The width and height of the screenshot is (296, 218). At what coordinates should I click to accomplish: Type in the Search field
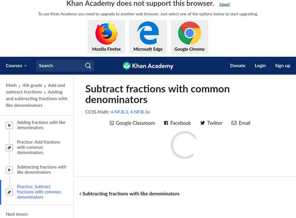[60, 66]
